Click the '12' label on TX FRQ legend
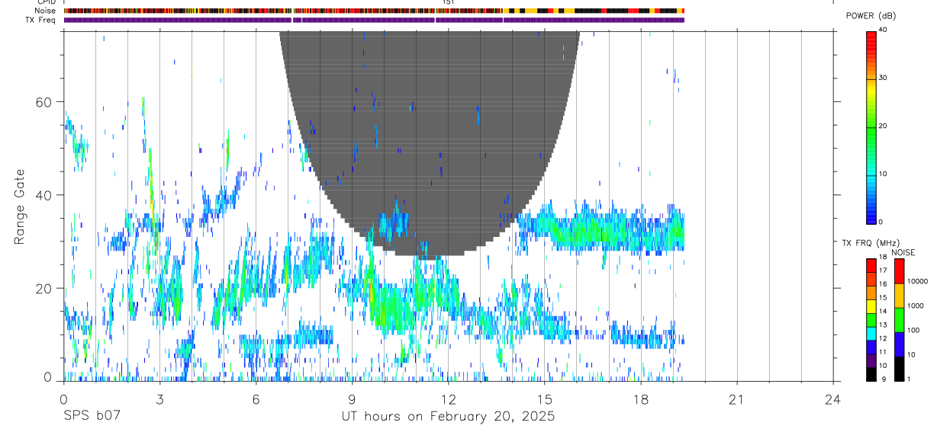The image size is (937, 432). [883, 338]
